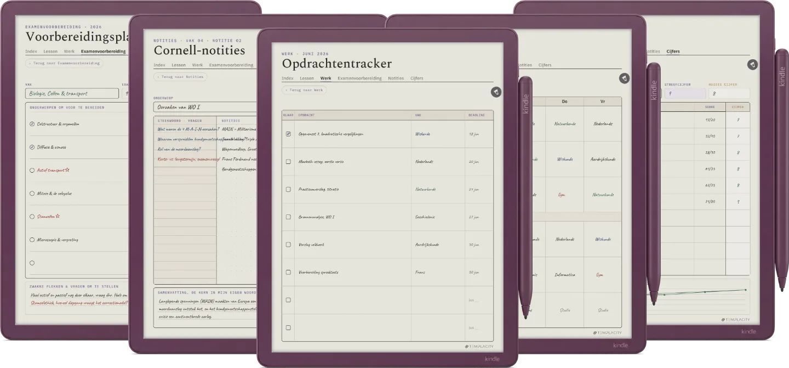The height and width of the screenshot is (368, 789).
Task: Click the Terug naar Werk button
Action: pyautogui.click(x=304, y=90)
